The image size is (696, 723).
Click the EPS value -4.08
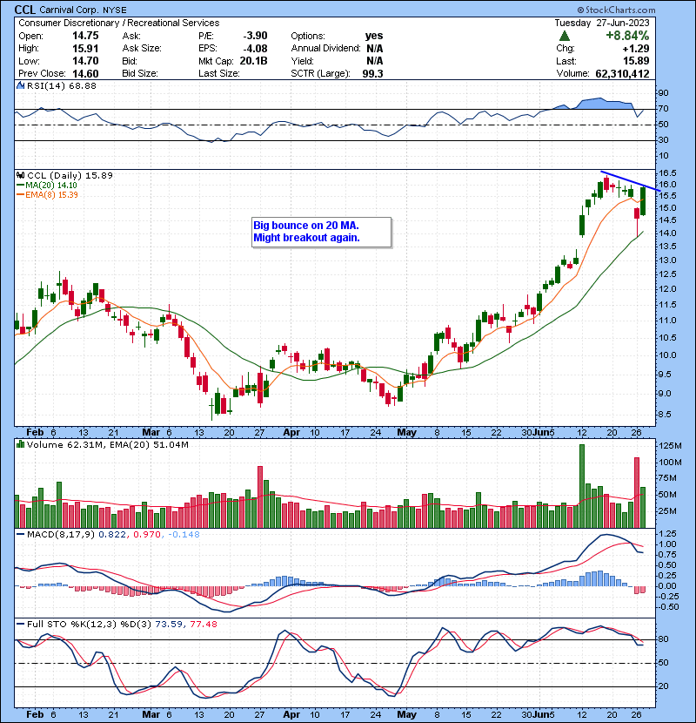[255, 48]
